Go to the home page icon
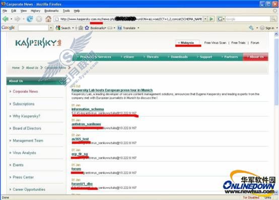This screenshot has height=200, width=279. click(48, 19)
